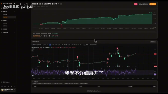This screenshot has height=94, width=168.
Task: Click the AlphaFox fox logo
Action: click(1, 3)
